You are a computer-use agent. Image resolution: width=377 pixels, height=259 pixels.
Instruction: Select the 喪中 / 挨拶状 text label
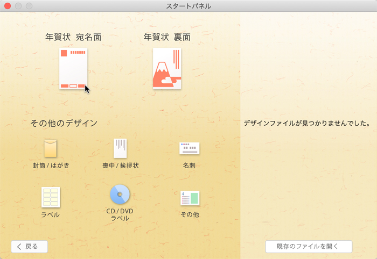[120, 166]
